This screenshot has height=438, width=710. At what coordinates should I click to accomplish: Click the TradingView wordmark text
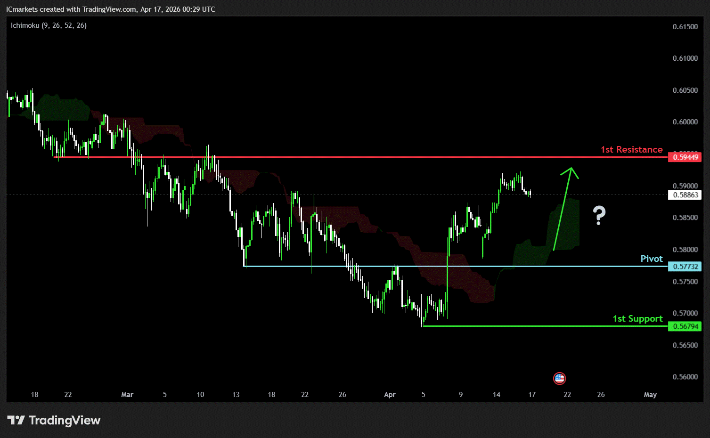[65, 420]
